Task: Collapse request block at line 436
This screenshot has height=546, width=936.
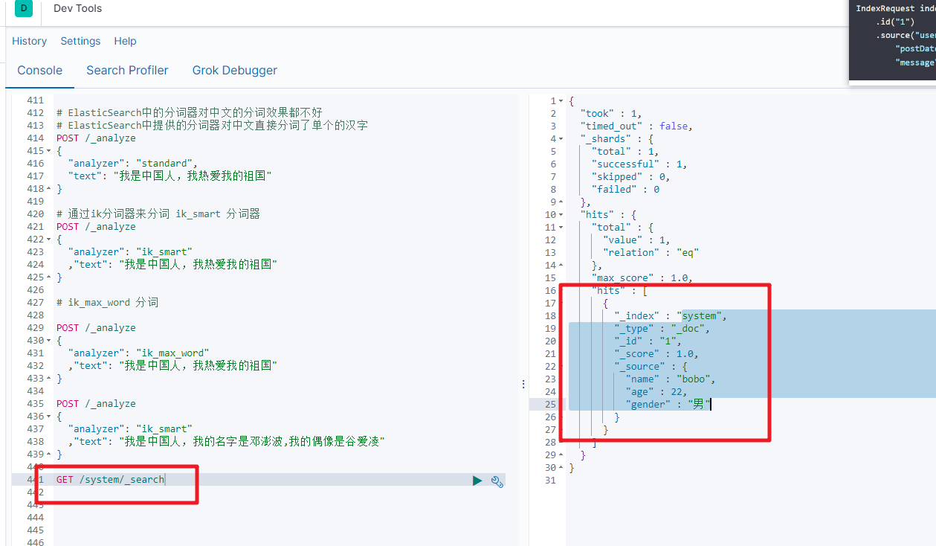Action: tap(49, 416)
